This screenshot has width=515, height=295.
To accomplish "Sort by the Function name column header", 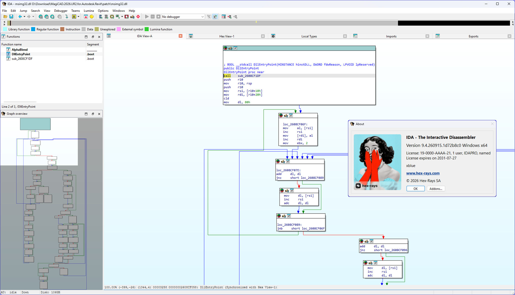I will 43,44.
